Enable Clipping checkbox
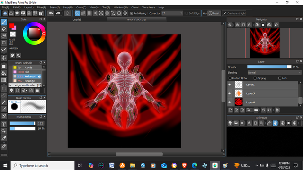 point(255,78)
